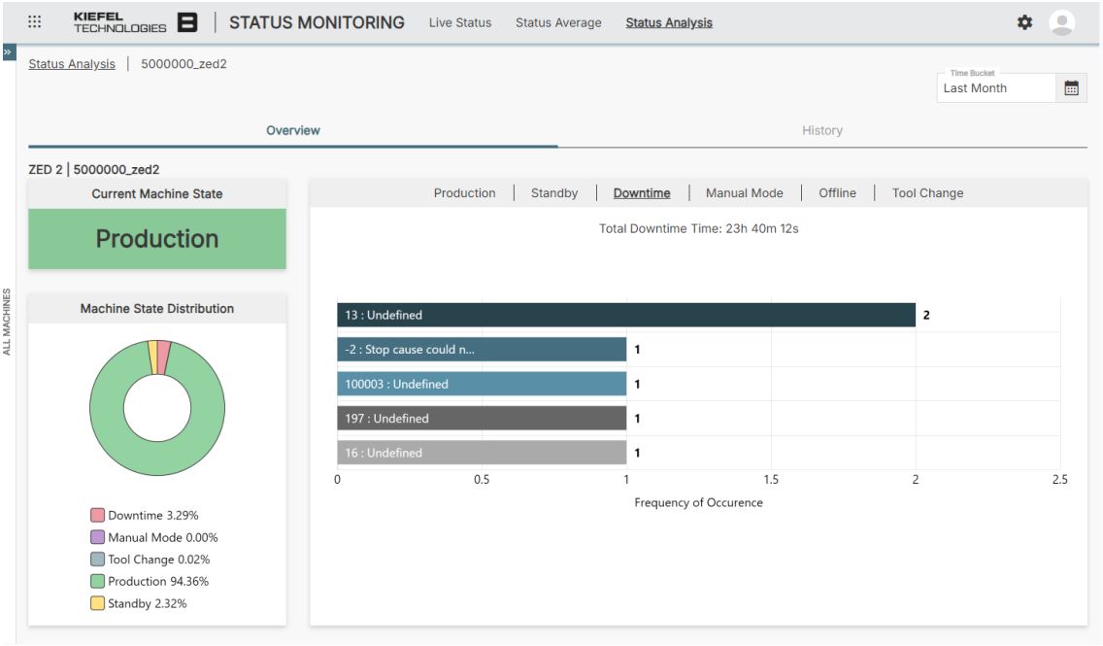Open the apps grid launcher icon
The height and width of the screenshot is (646, 1103).
[x=35, y=21]
